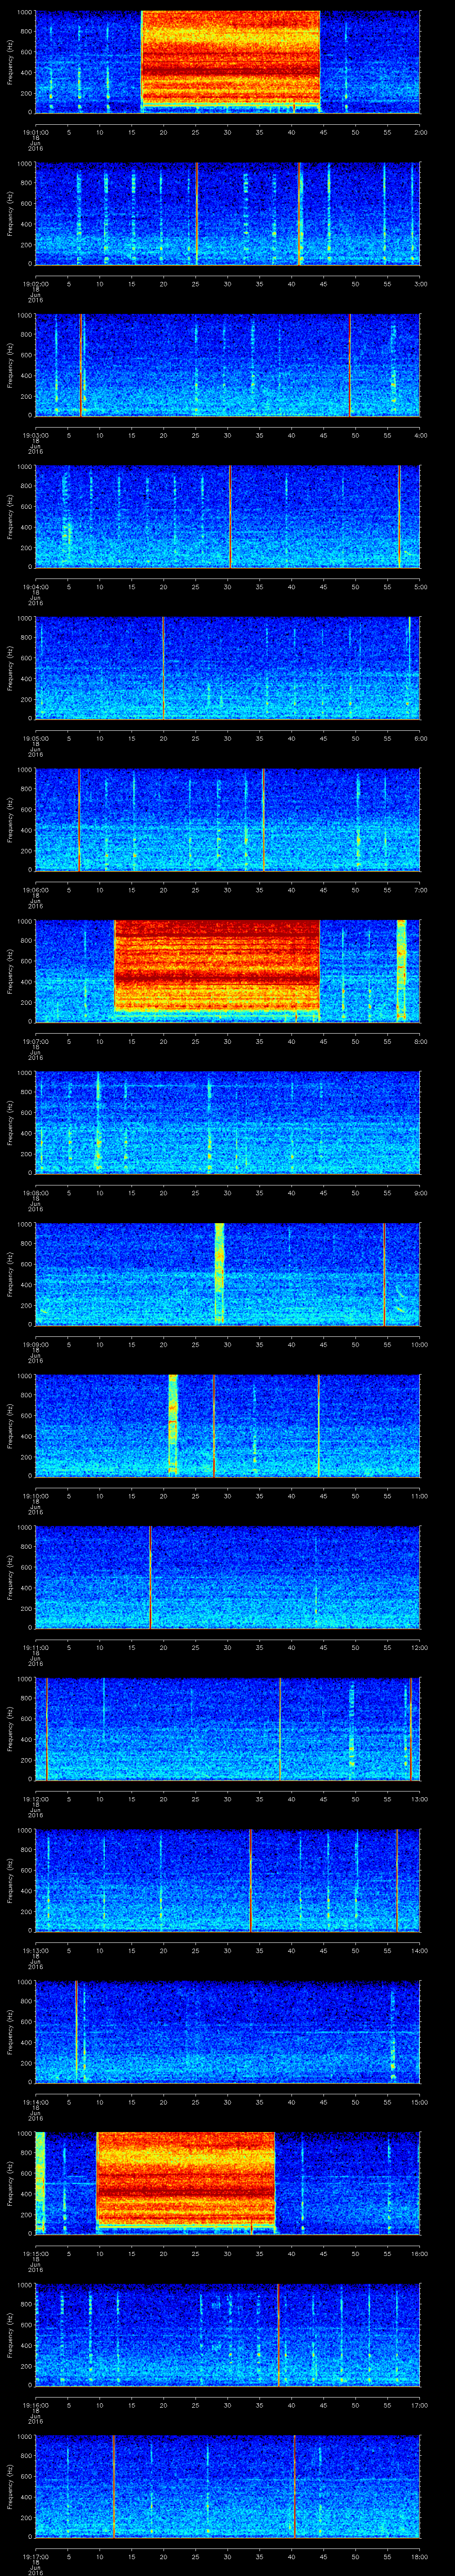Image resolution: width=455 pixels, height=2576 pixels.
Task: Pick the spectrogram panel starting at 19:06:00
Action: click(228, 820)
